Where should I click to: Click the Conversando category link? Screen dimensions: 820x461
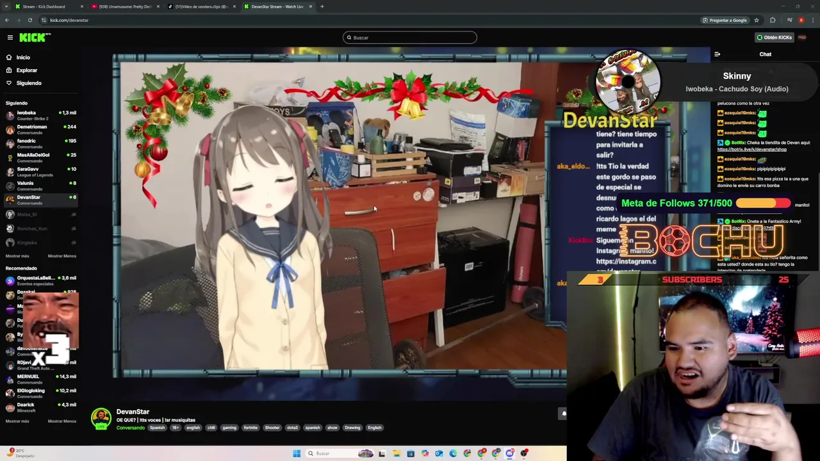pos(130,428)
